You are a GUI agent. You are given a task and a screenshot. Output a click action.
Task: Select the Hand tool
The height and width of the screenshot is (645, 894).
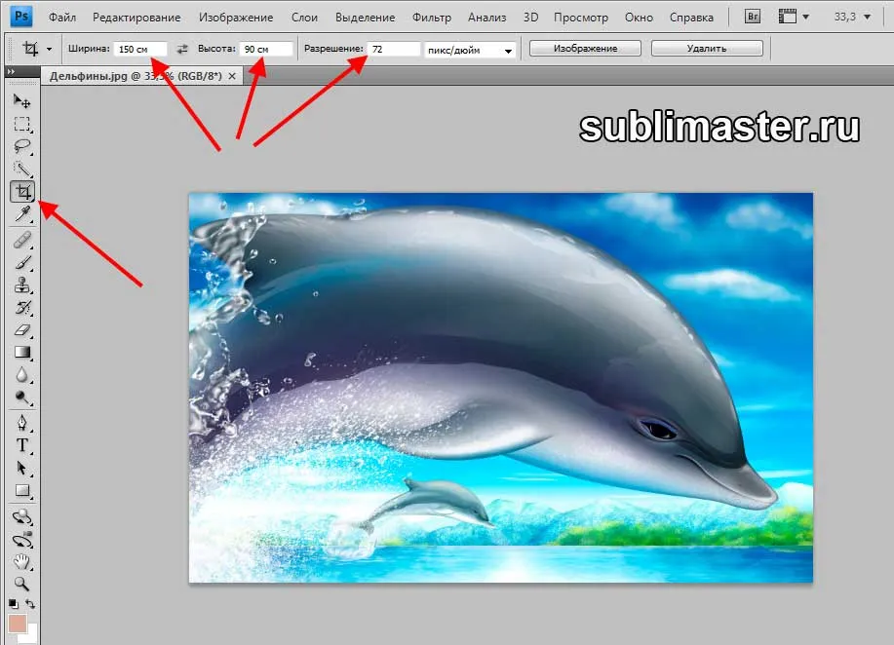21,562
